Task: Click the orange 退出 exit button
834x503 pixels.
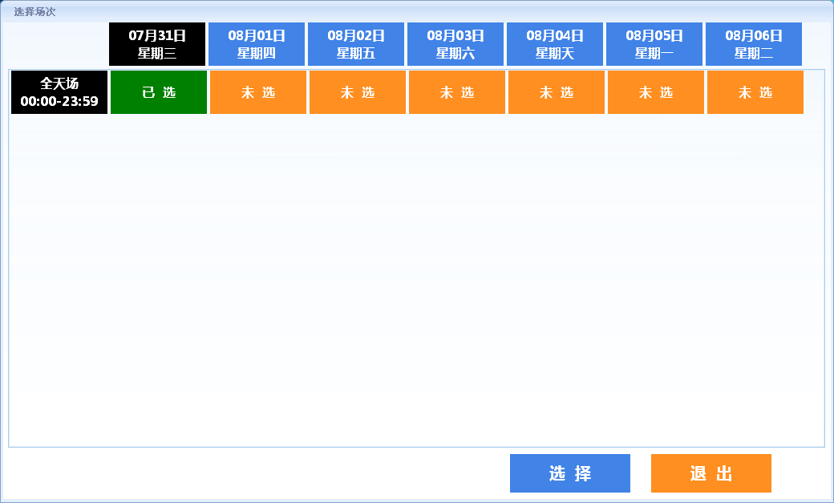Action: click(711, 473)
